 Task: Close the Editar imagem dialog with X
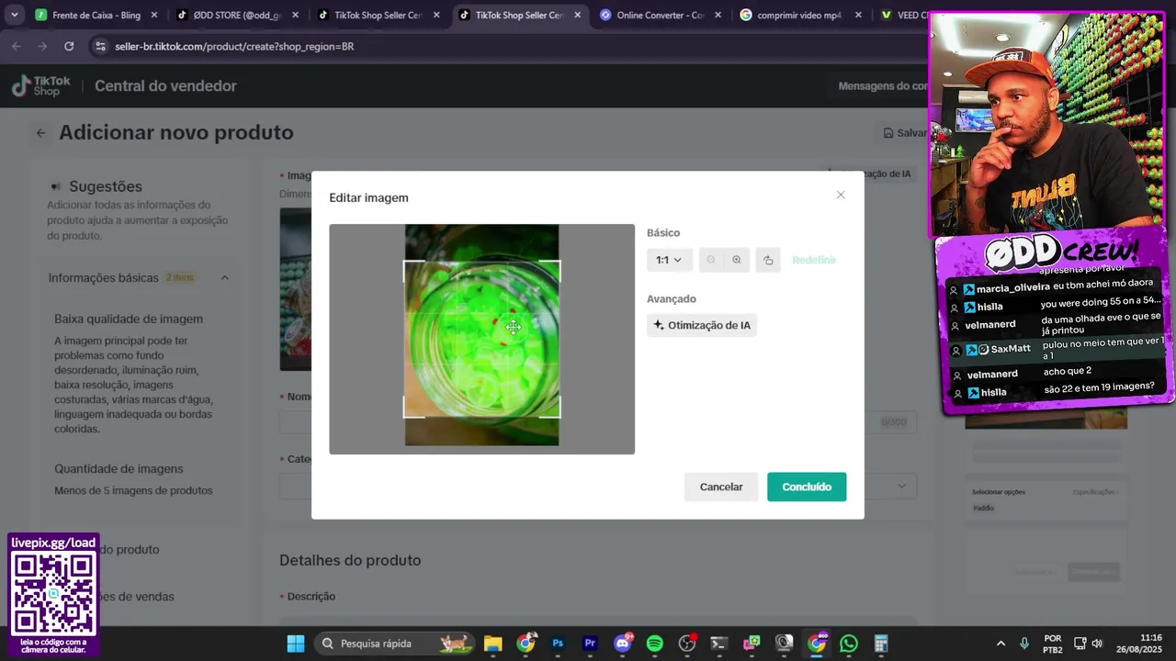[841, 195]
